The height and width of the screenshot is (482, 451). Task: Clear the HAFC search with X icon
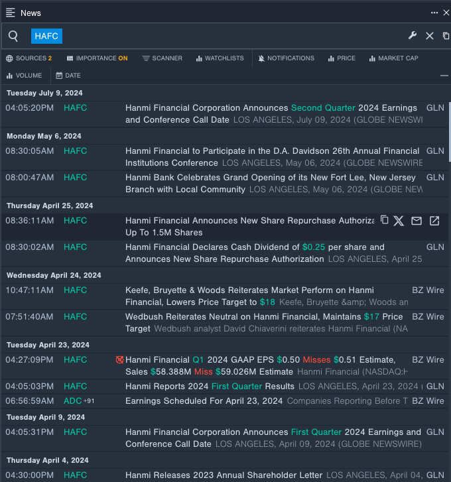click(429, 36)
